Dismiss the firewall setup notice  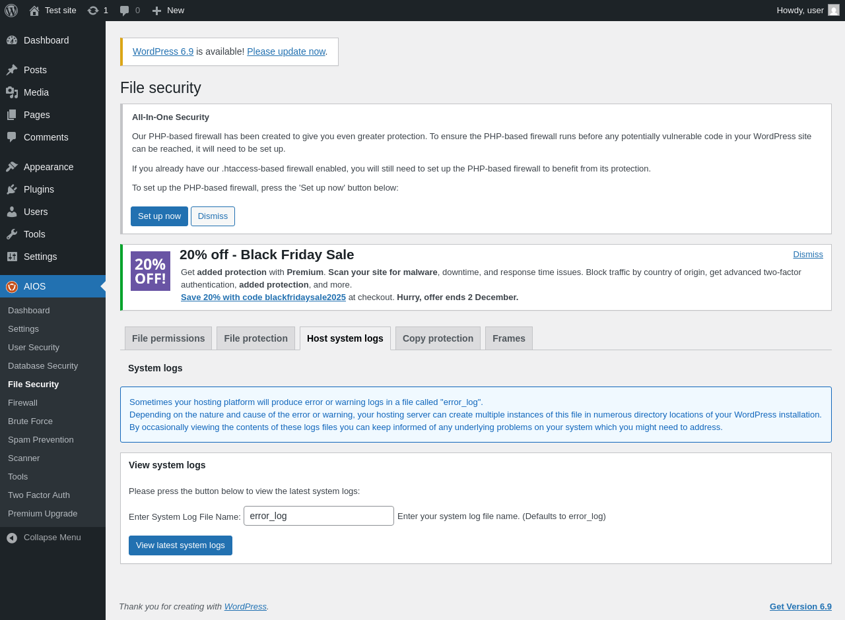coord(213,216)
